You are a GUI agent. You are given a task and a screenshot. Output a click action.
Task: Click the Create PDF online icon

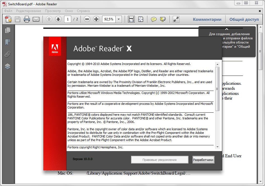[8, 19]
